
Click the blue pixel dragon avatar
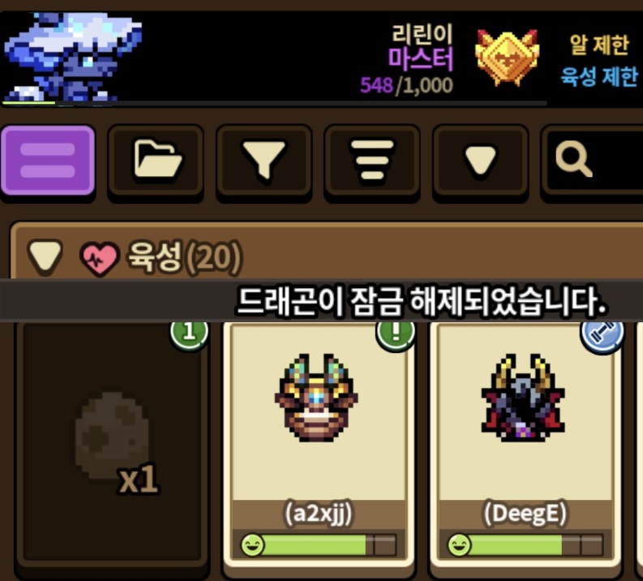pyautogui.click(x=72, y=57)
